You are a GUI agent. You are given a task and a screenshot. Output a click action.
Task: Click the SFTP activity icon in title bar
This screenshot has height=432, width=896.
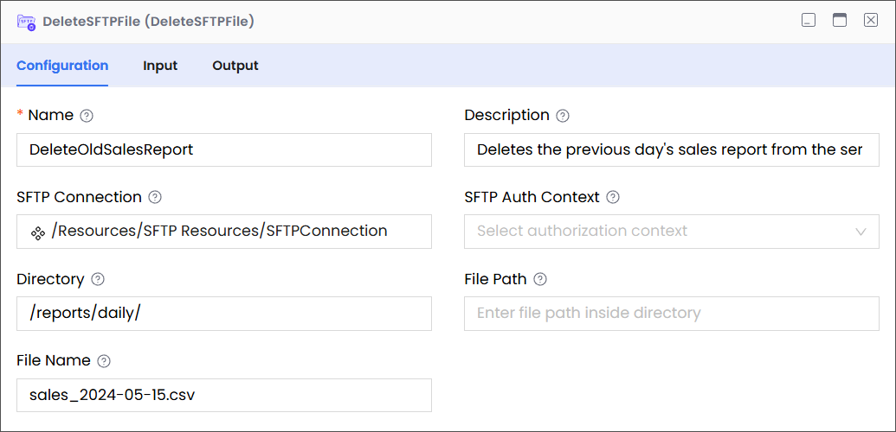click(27, 22)
